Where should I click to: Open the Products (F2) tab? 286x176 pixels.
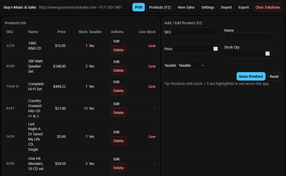coord(160,7)
